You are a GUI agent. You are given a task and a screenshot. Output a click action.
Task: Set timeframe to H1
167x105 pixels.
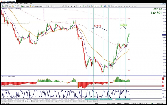(124, 6)
